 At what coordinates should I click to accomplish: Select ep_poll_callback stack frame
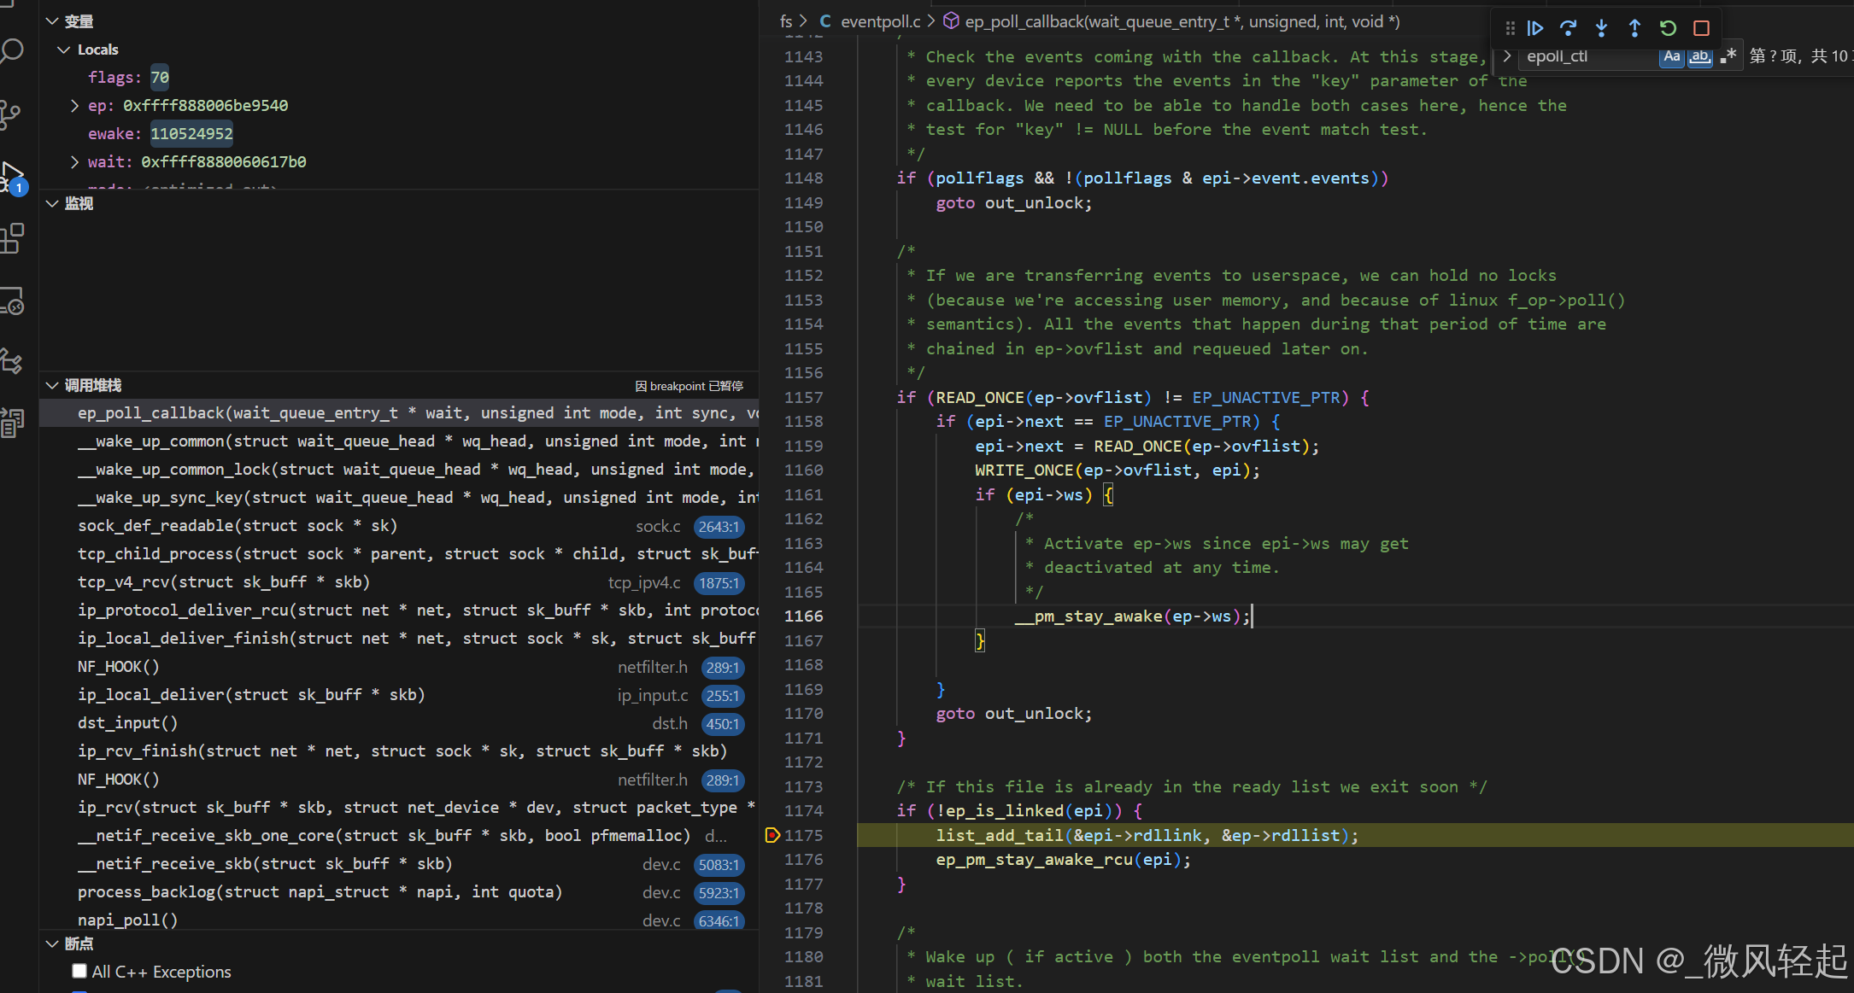399,413
